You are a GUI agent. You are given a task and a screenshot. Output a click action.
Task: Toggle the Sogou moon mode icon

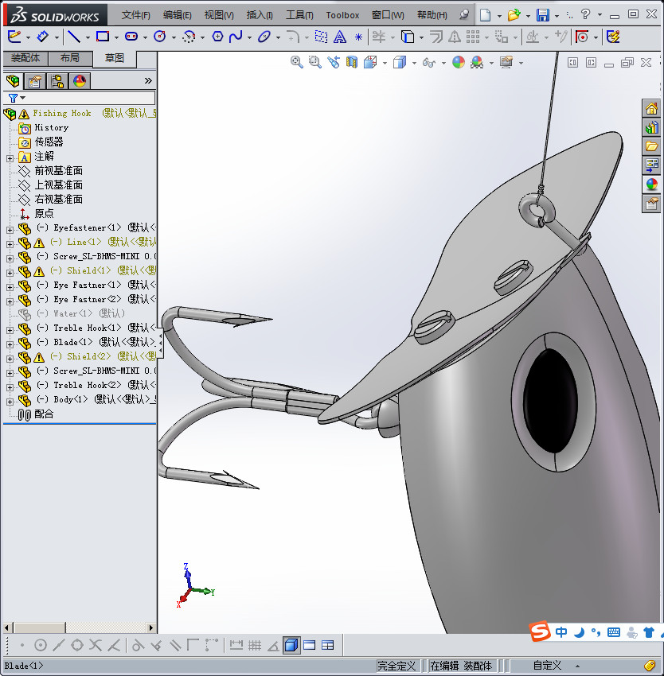click(579, 632)
